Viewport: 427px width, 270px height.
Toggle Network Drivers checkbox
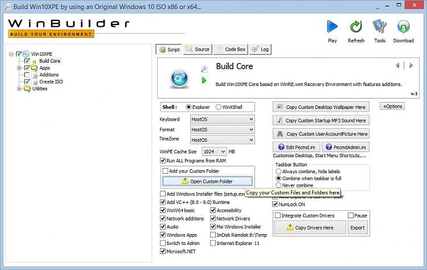213,219
